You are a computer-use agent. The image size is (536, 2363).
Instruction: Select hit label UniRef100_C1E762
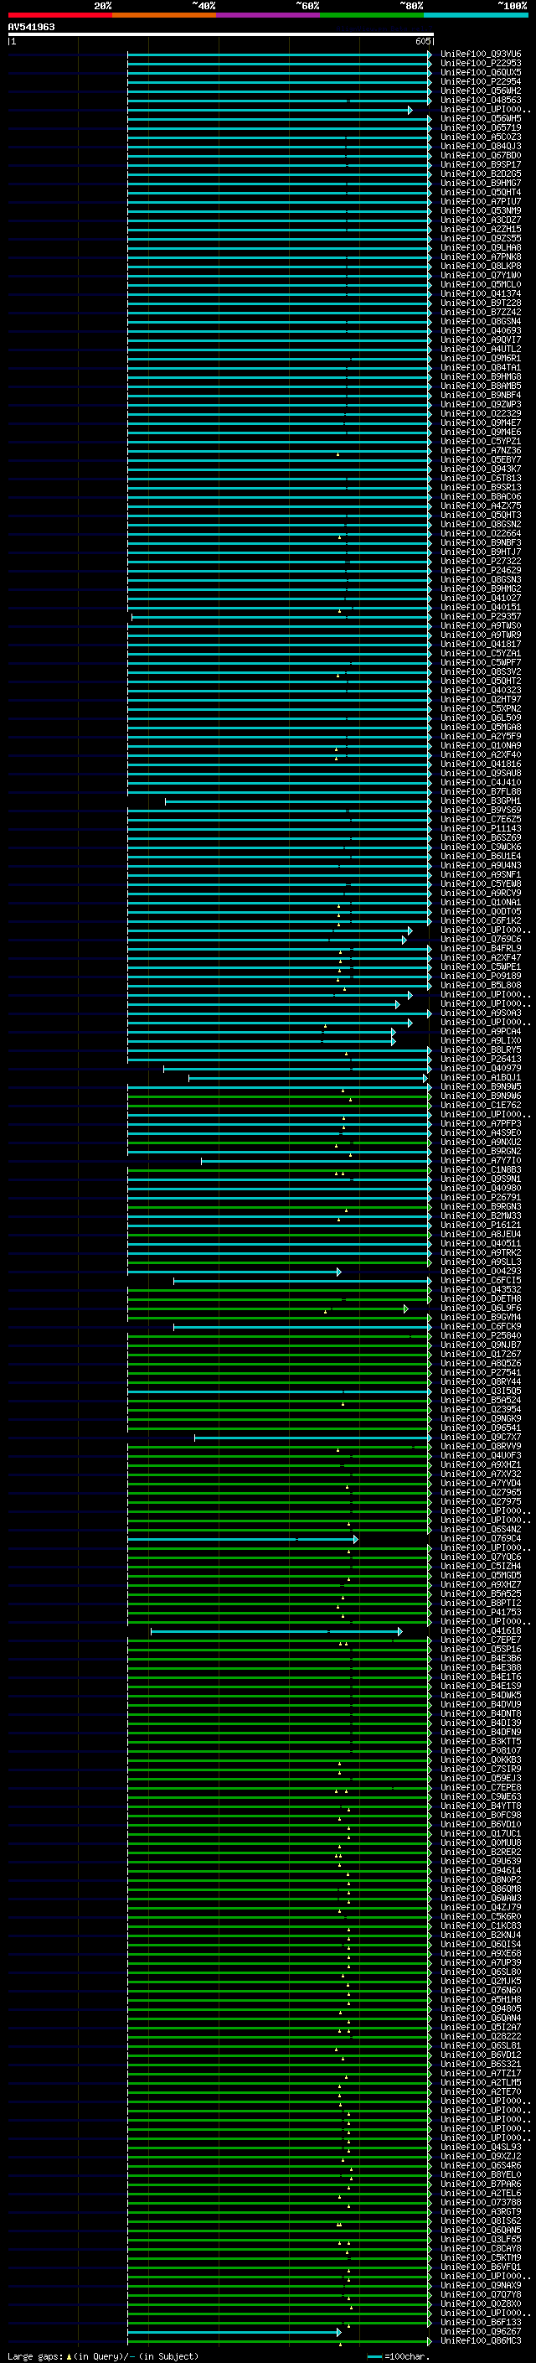[481, 1106]
